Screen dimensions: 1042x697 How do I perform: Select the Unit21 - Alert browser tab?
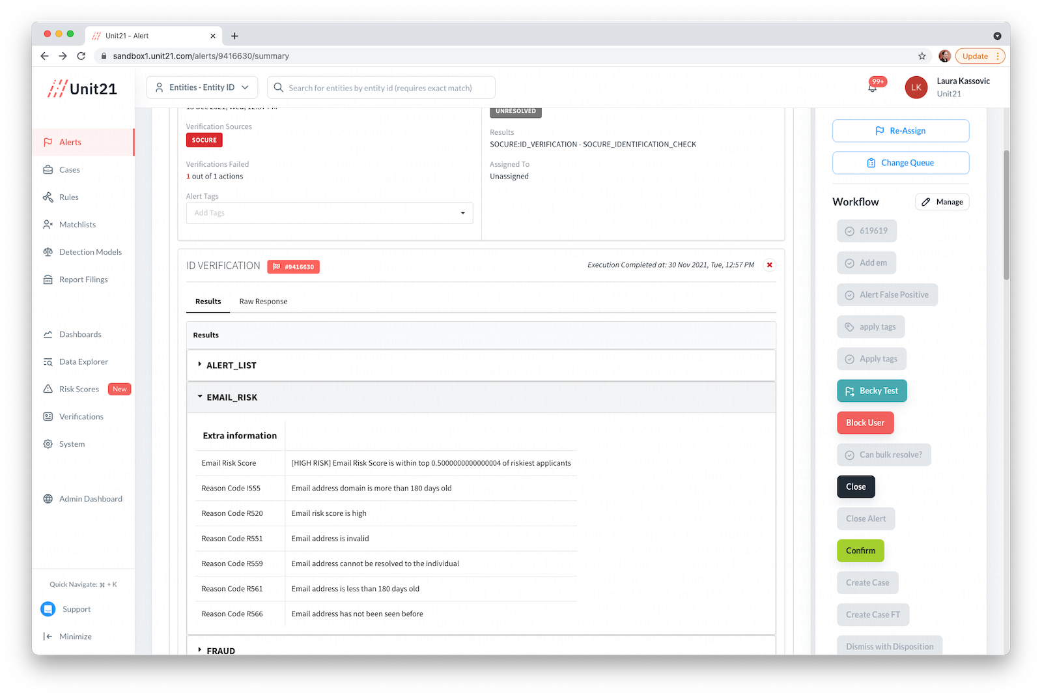(154, 36)
